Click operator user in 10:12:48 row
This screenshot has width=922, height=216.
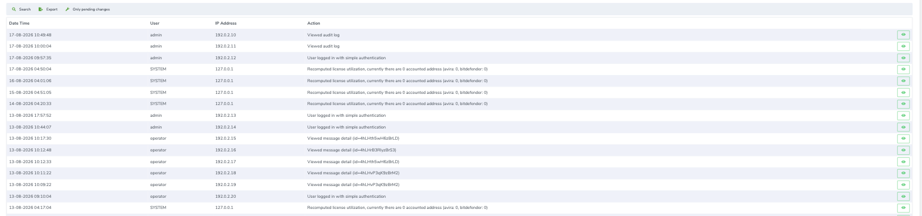pos(158,150)
